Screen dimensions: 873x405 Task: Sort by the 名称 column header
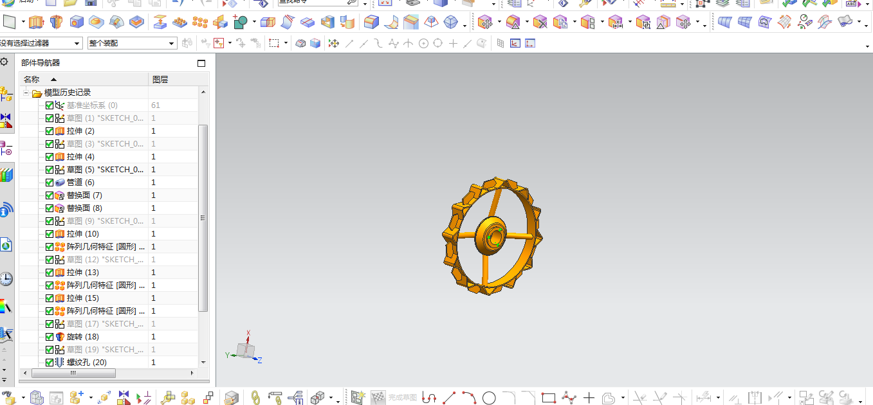(84, 80)
